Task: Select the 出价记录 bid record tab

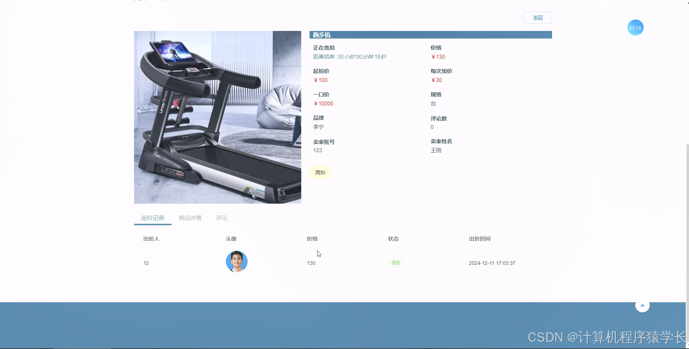Action: [x=152, y=218]
